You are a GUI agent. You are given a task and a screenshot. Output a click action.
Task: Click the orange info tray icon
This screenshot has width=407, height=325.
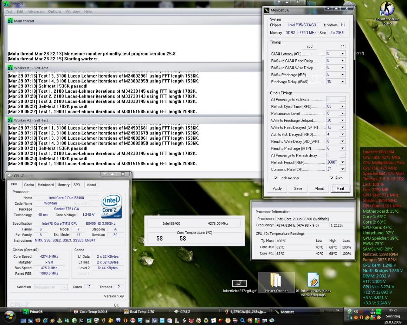point(361,318)
